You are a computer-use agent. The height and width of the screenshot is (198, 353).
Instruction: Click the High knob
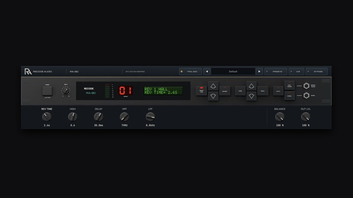(x=72, y=117)
